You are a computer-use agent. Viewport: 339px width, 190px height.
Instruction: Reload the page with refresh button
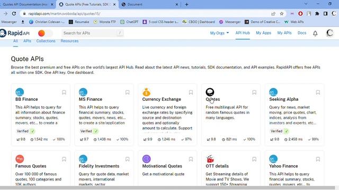click(x=14, y=14)
